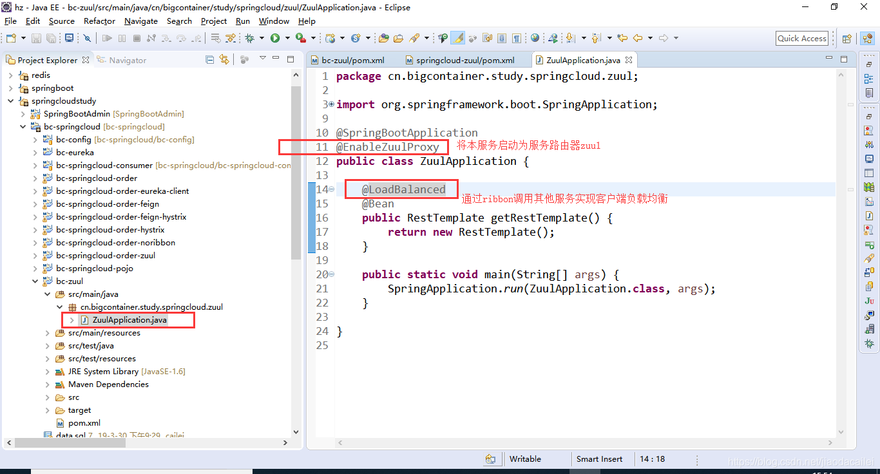Screen dimensions: 880x474
Task: Toggle Drop to Frame step filter icon
Action: (215, 38)
